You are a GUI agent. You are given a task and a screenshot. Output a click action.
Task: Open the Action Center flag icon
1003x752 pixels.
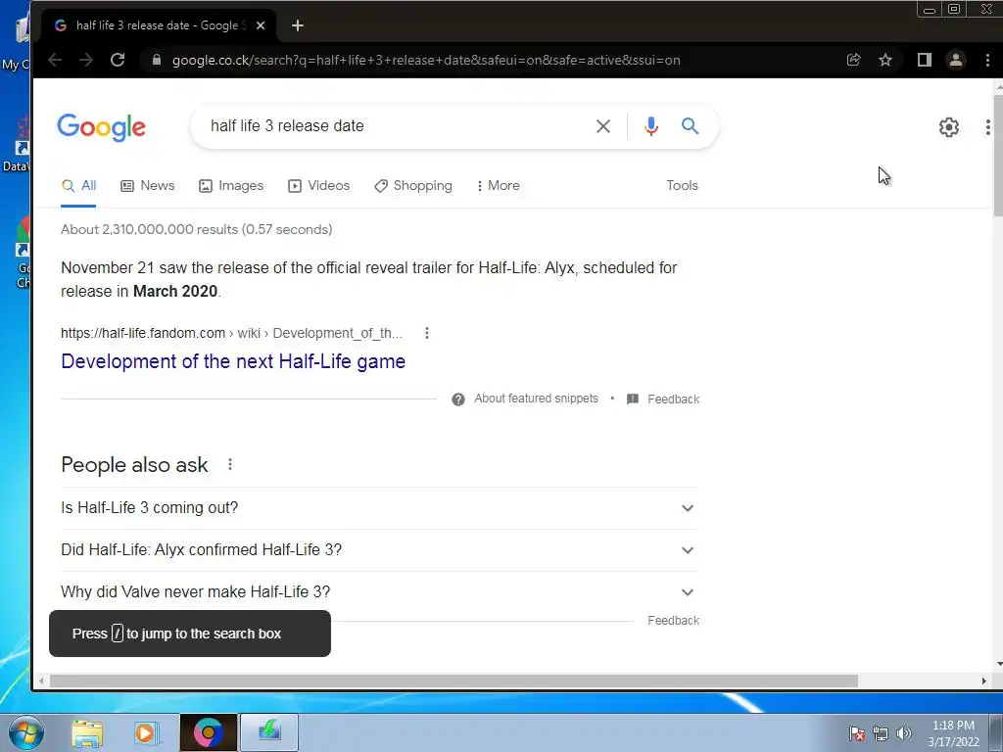coord(857,733)
